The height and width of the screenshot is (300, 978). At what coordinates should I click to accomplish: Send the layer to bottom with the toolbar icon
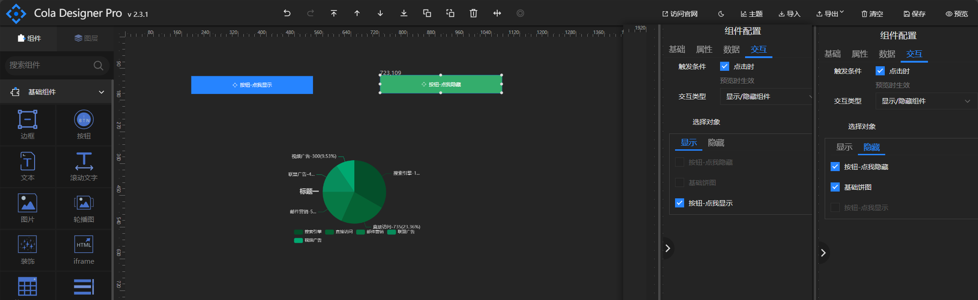[403, 13]
